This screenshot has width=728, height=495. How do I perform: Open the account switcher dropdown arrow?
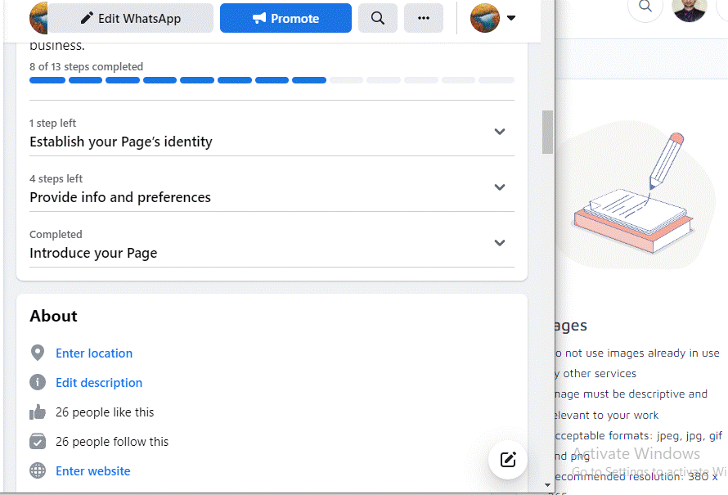[x=511, y=17]
